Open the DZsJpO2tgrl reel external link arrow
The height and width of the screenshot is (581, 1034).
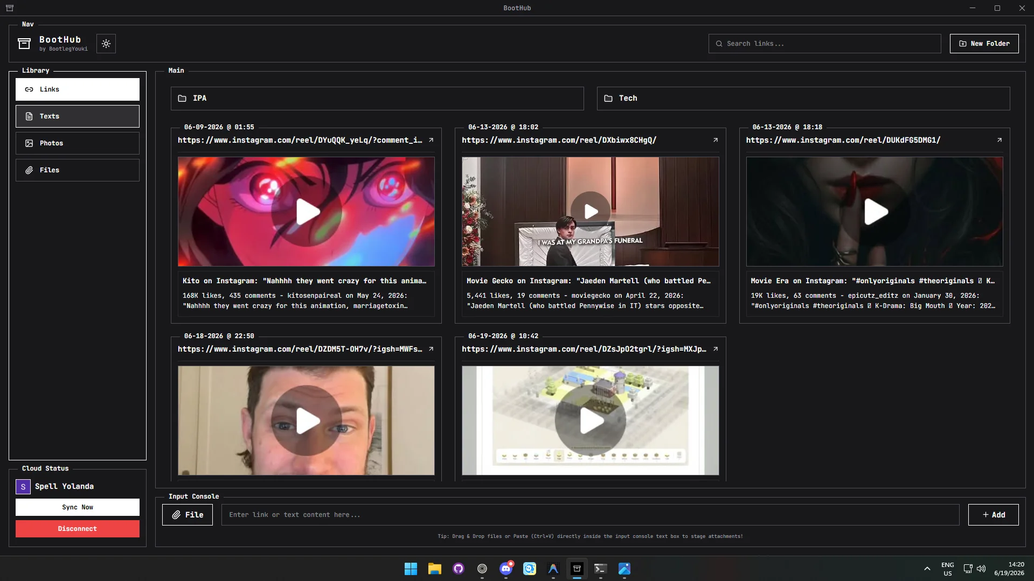(x=716, y=349)
